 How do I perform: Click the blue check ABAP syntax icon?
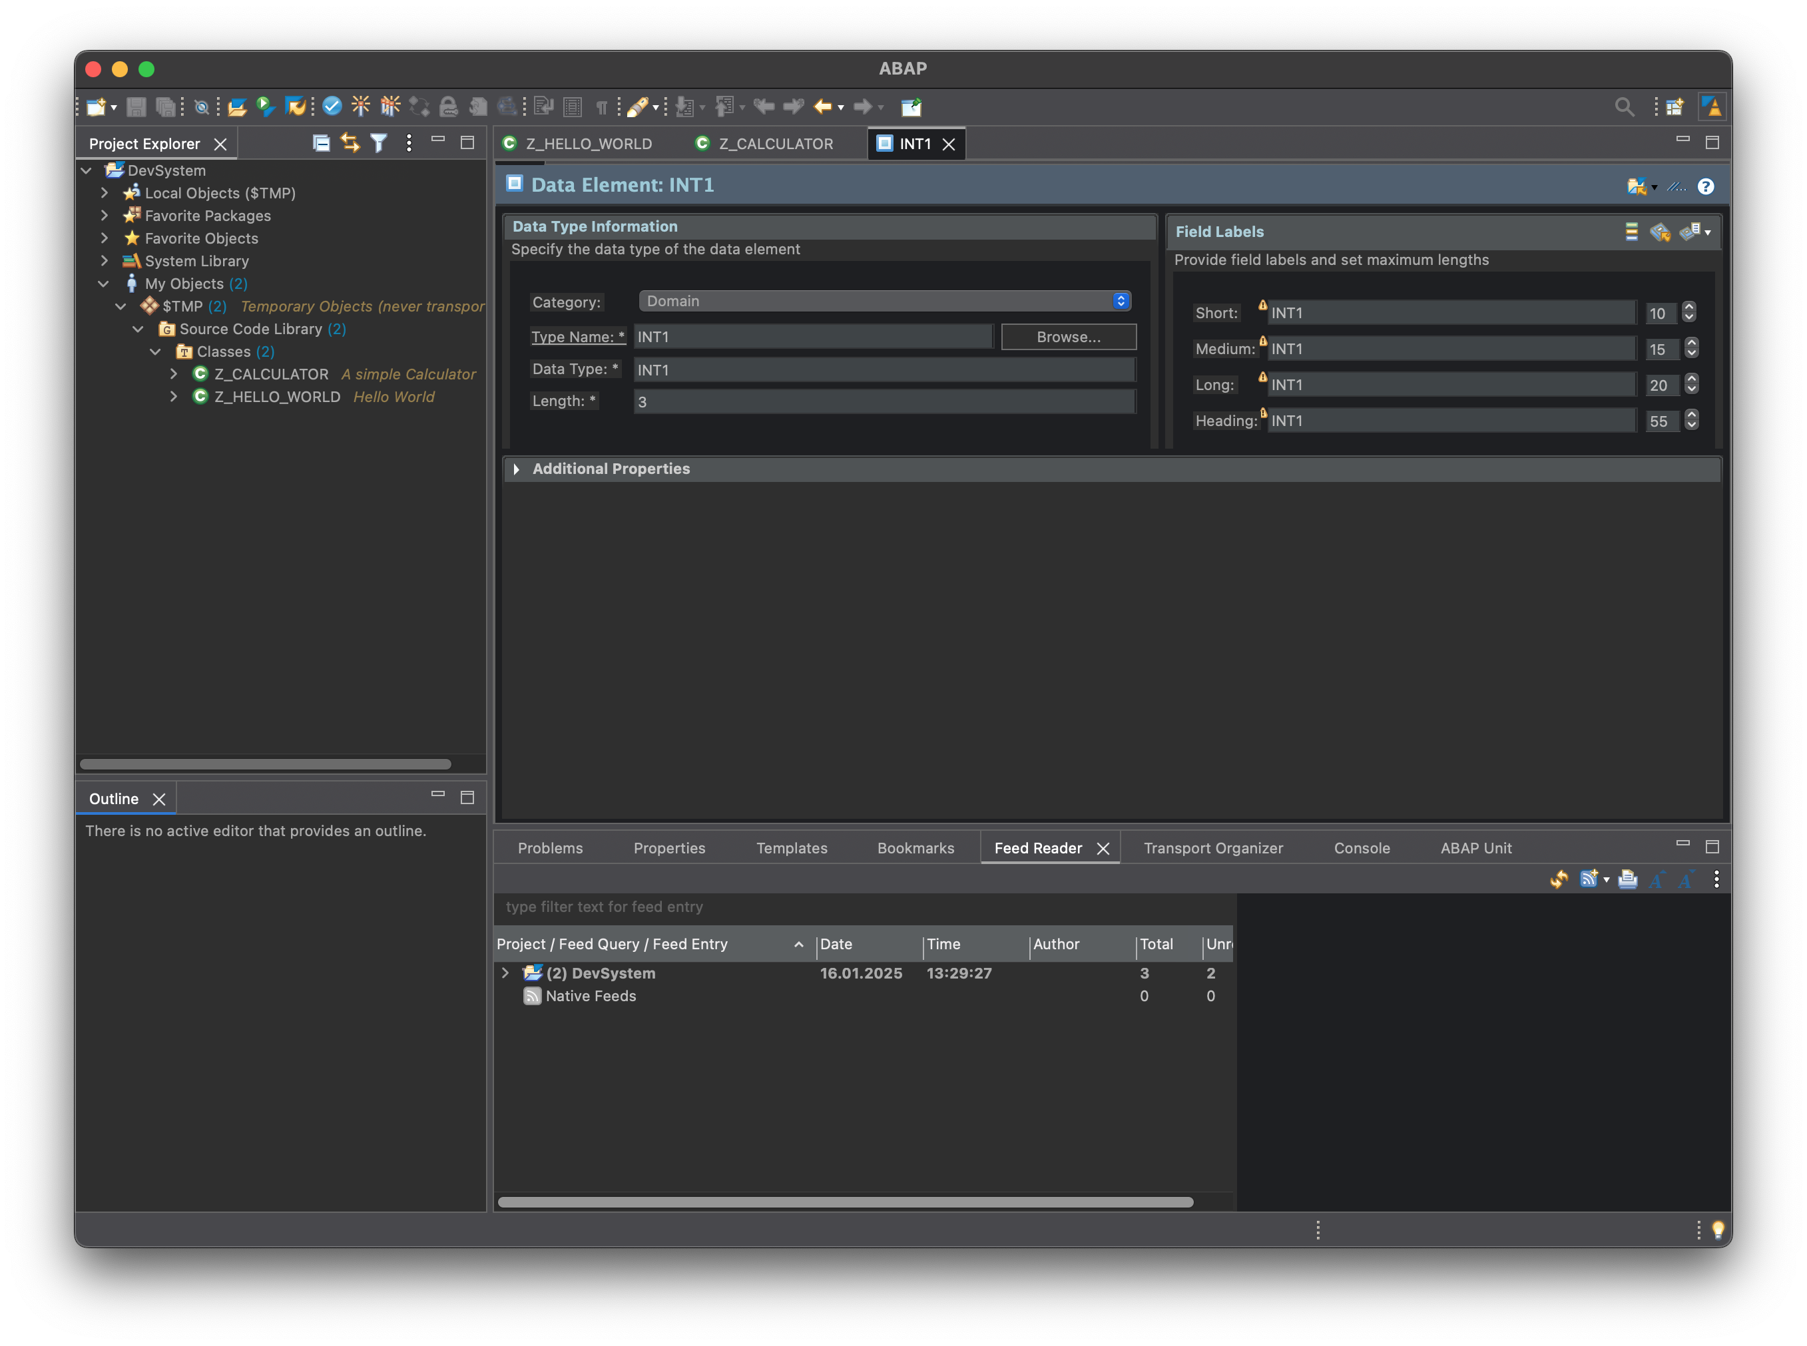[332, 106]
